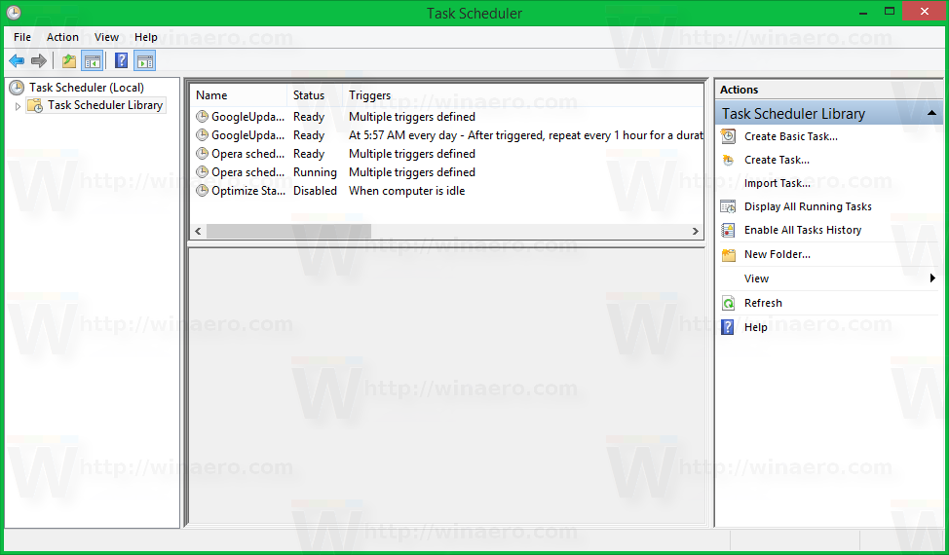Open the File menu
The width and height of the screenshot is (949, 555).
(x=22, y=37)
